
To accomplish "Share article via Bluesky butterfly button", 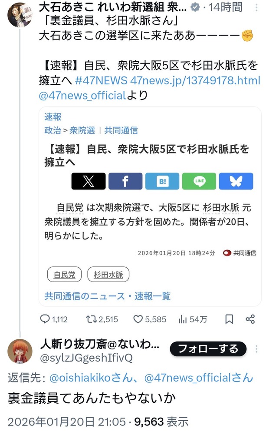I will coord(236,181).
